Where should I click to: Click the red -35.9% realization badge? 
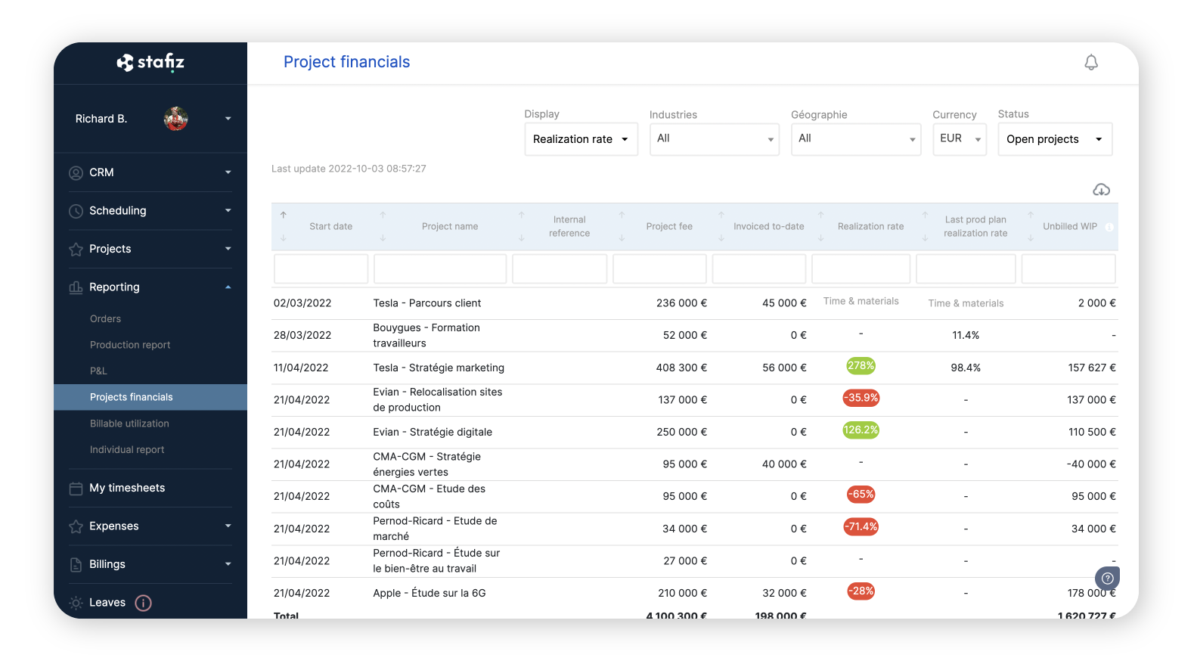861,398
